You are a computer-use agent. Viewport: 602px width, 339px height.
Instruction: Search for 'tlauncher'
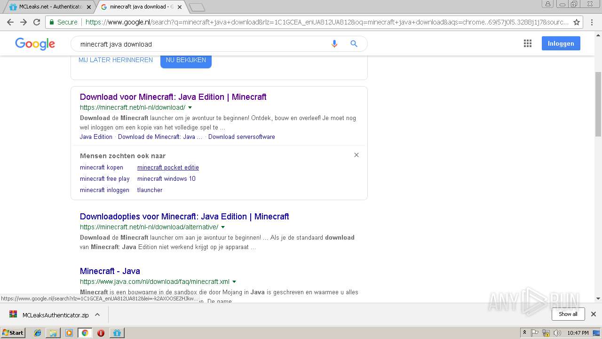click(150, 190)
